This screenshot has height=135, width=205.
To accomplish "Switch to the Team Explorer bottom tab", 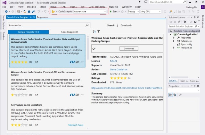I will pyautogui.click(x=184, y=81).
